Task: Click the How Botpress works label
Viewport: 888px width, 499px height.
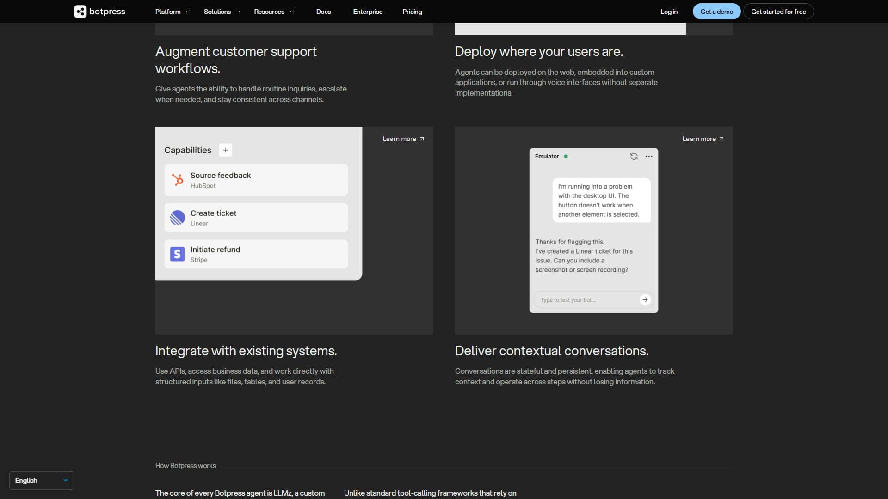Action: pyautogui.click(x=185, y=466)
